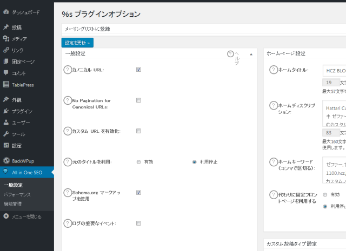Open help icon for カスタム URL を有効化

coord(68,131)
